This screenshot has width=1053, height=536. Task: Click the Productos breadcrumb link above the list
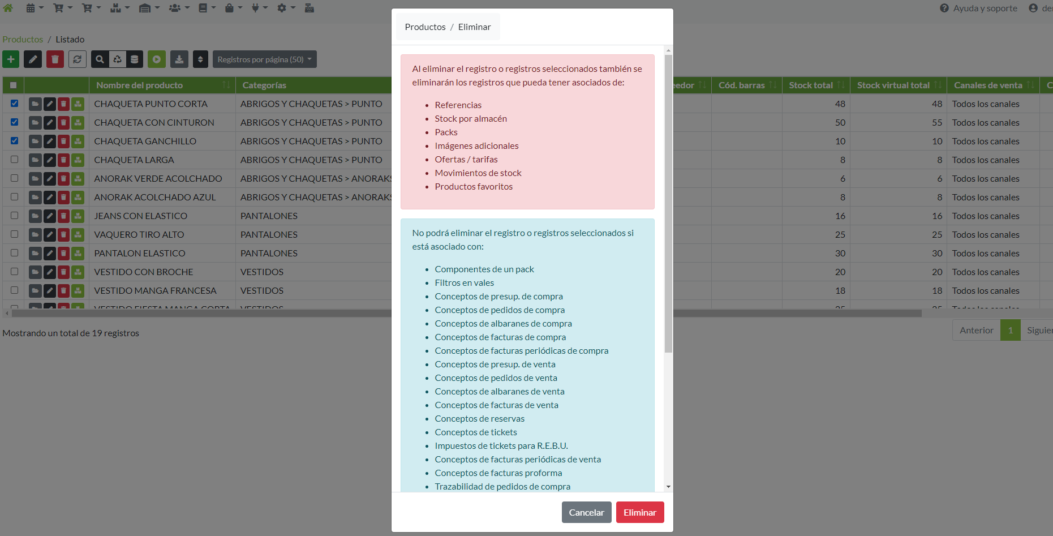click(23, 40)
